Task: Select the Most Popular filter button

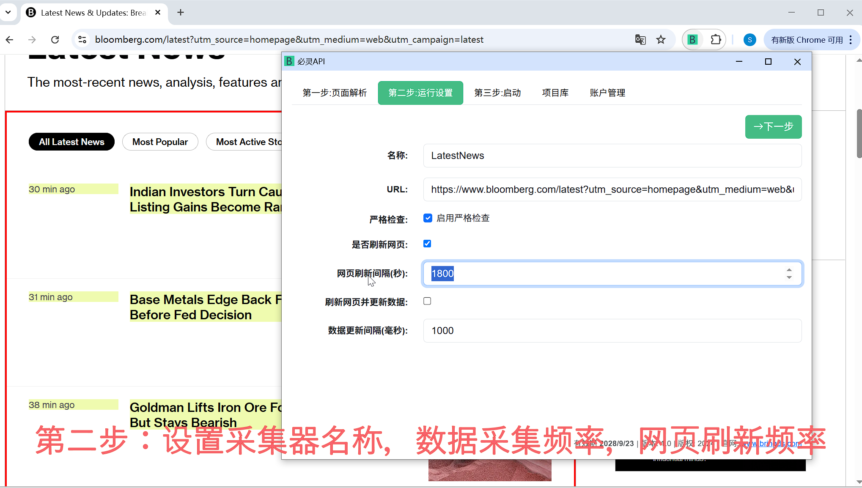Action: 160,142
